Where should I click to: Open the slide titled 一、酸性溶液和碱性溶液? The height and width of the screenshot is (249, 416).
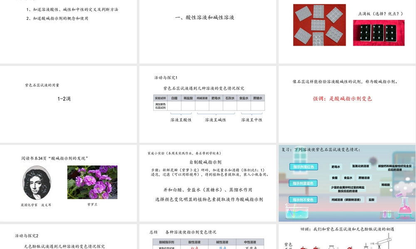[208, 32]
